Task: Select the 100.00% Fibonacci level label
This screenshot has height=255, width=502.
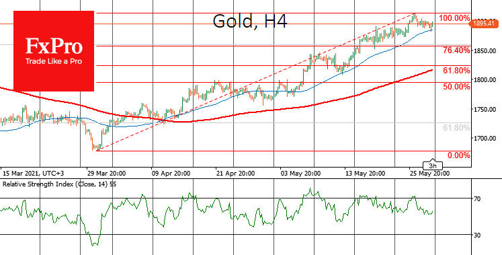Action: point(454,18)
